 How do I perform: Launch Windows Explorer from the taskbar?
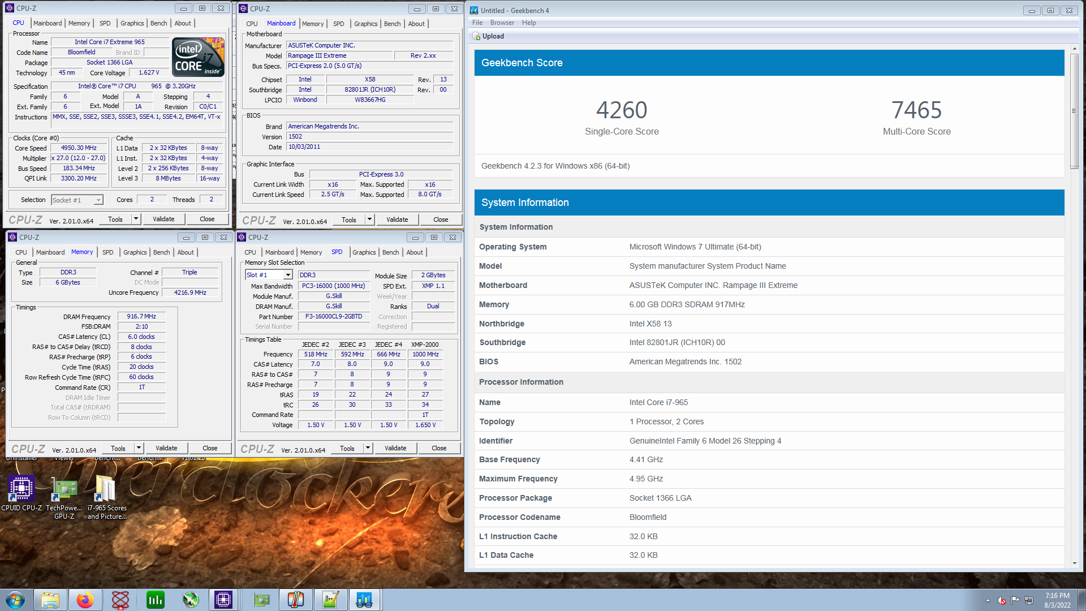click(50, 600)
